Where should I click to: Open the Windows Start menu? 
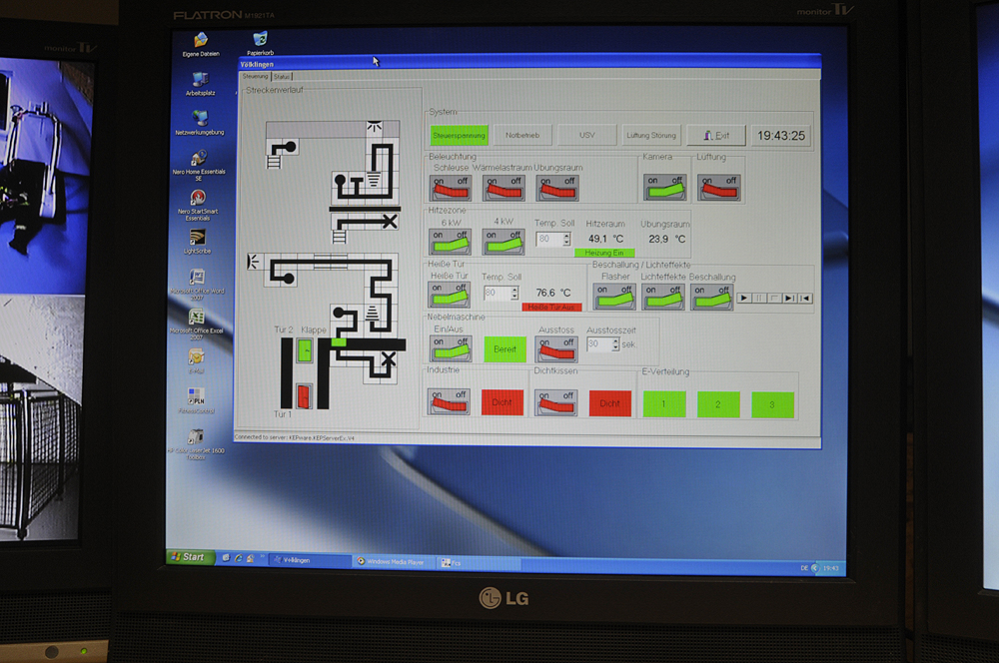tap(188, 557)
